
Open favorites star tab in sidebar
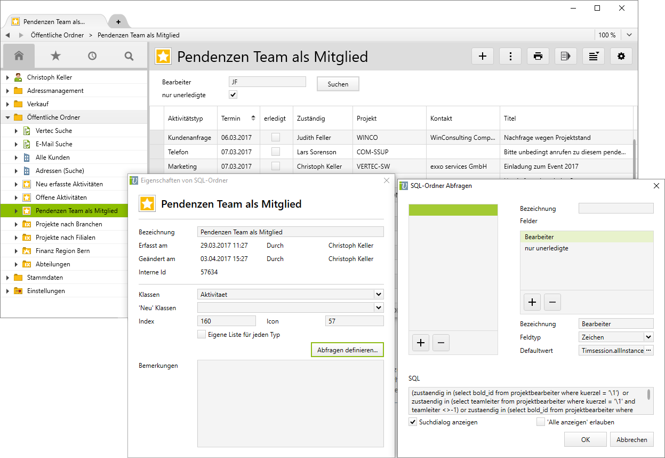pos(55,56)
